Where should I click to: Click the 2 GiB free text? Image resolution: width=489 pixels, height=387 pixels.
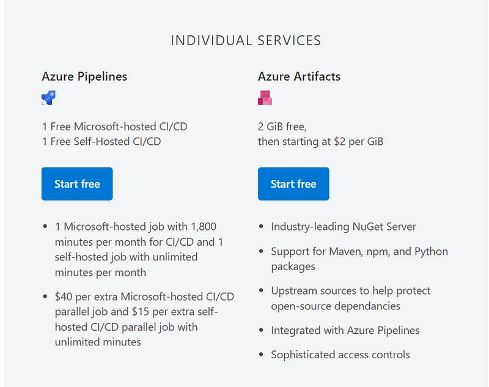tap(282, 127)
